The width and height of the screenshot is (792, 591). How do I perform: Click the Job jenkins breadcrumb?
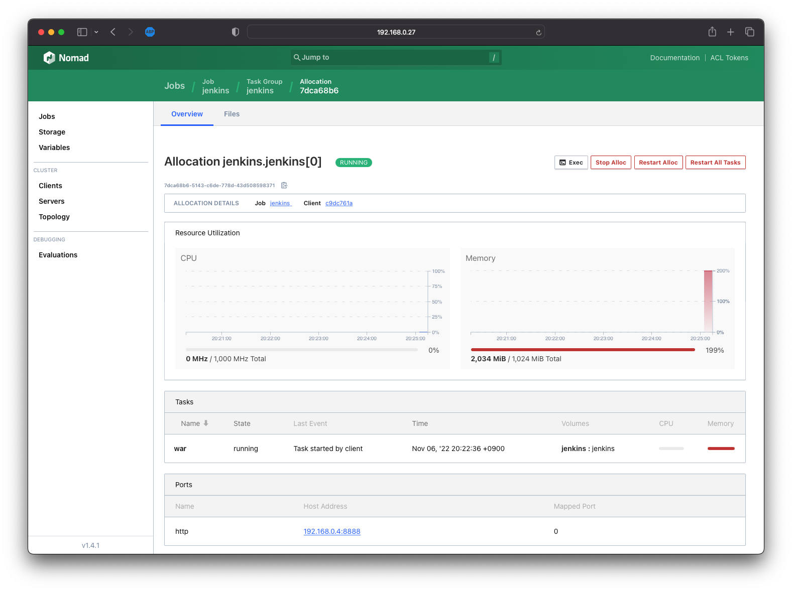215,86
